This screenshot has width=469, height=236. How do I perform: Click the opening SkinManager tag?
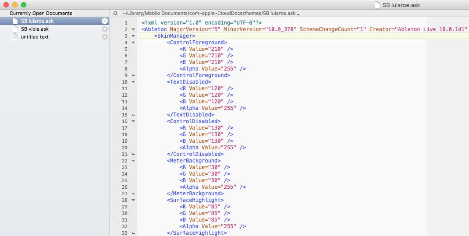click(x=175, y=36)
